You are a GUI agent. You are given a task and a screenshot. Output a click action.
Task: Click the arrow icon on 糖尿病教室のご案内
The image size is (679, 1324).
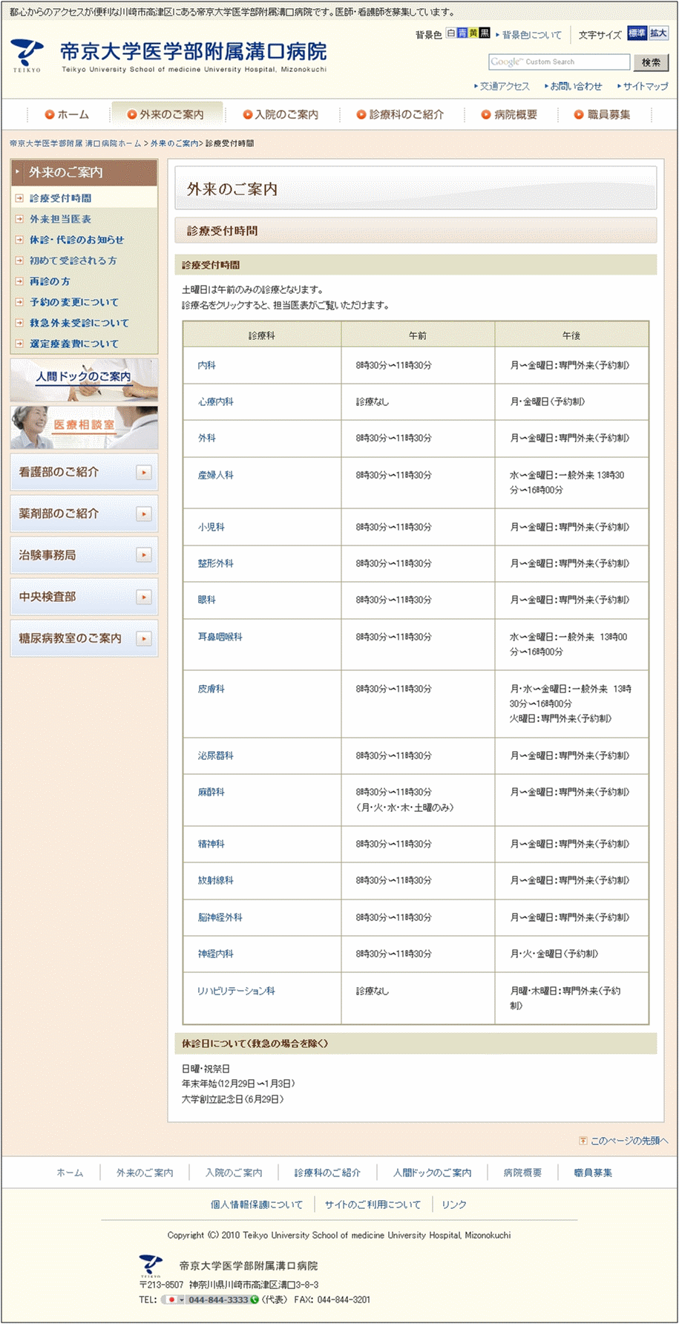144,639
